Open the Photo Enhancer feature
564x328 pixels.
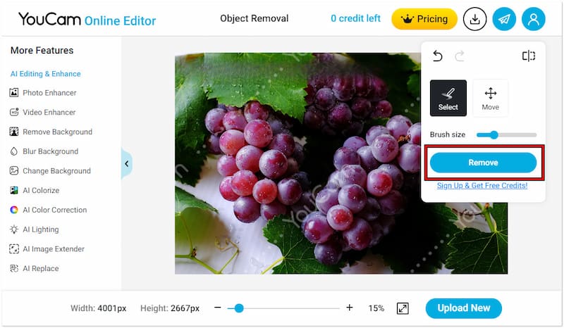(49, 93)
